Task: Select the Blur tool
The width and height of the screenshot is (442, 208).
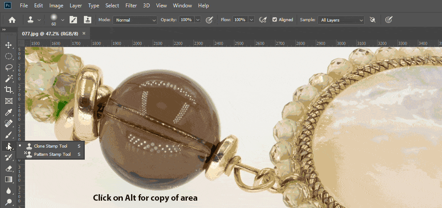Action: pos(9,191)
